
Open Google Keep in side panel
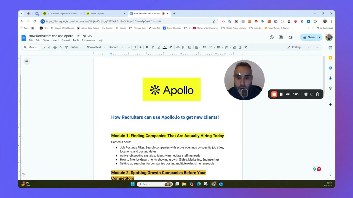[330, 58]
